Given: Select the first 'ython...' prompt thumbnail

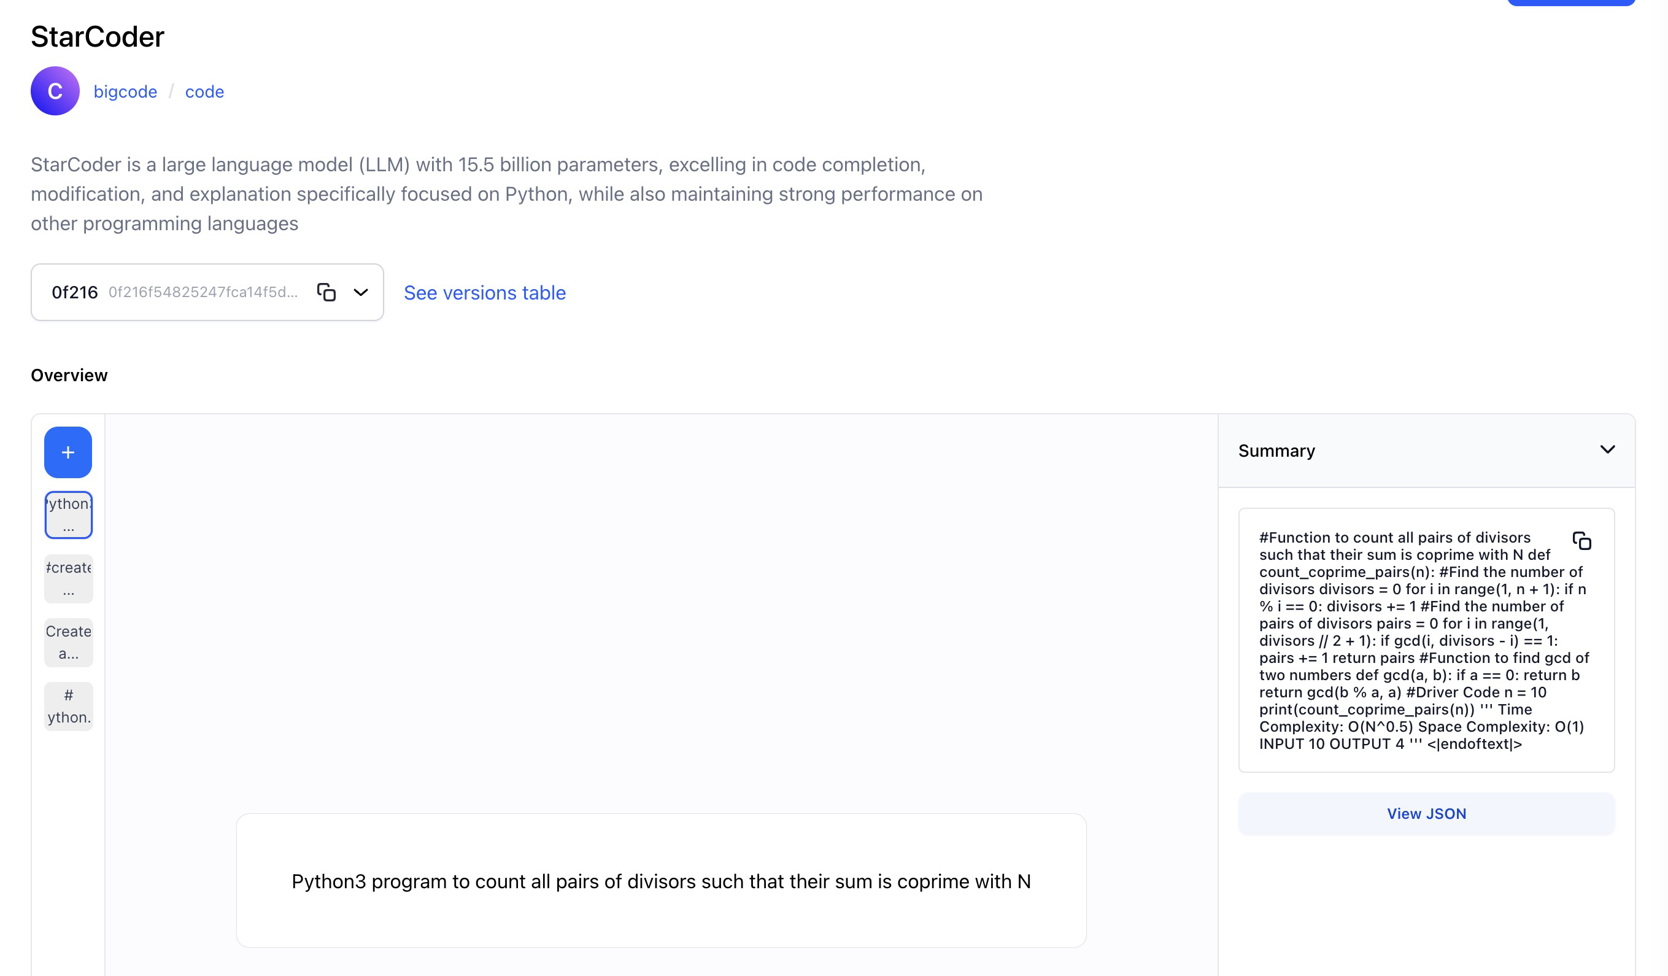Looking at the screenshot, I should point(68,514).
